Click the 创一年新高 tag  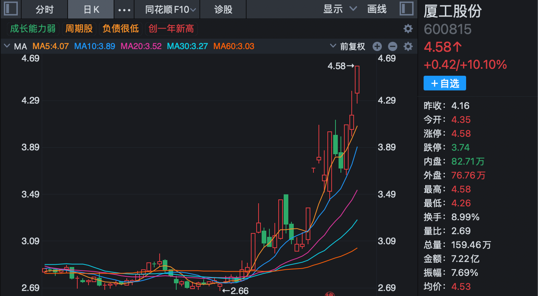click(171, 29)
